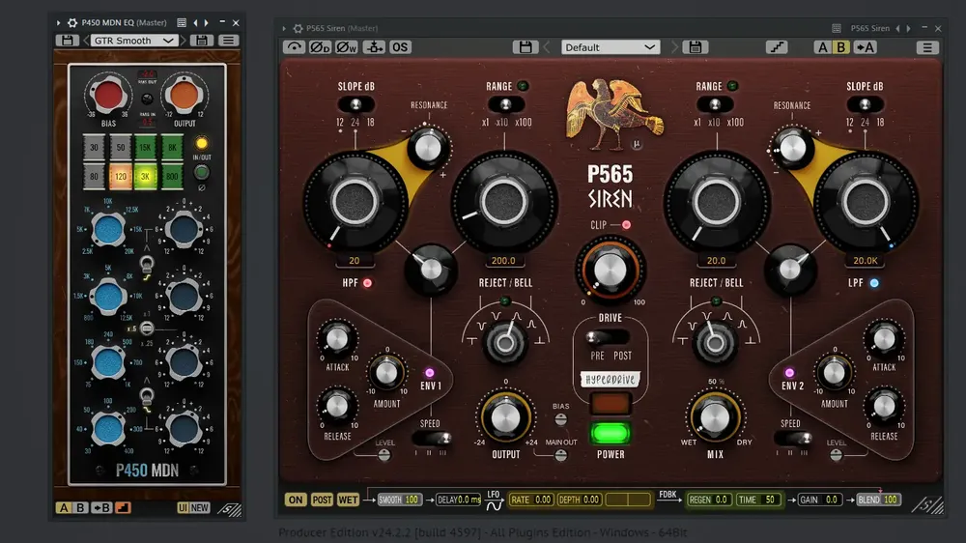Viewport: 966px width, 543px height.
Task: Toggle the POST button in Siren bottom bar
Action: click(322, 500)
